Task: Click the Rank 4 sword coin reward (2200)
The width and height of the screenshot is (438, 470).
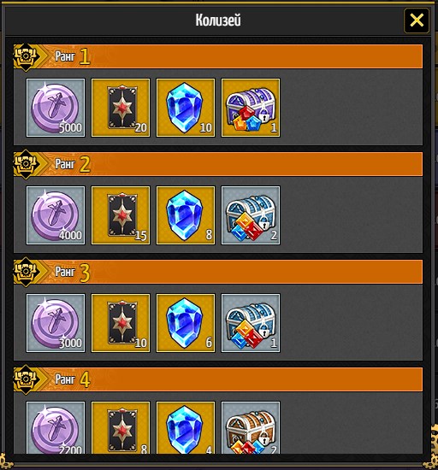Action: point(56,428)
